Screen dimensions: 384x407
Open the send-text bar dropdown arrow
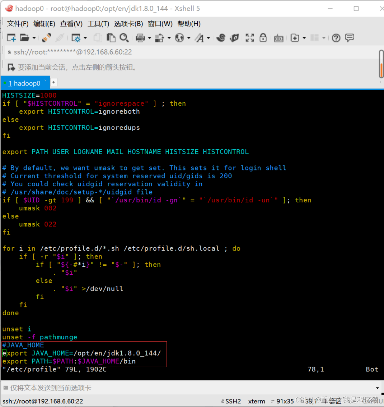pos(377,388)
